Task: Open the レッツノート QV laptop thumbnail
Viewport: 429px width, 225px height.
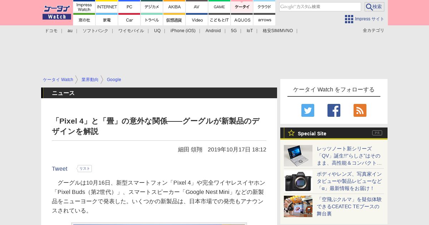Action: pyautogui.click(x=298, y=156)
